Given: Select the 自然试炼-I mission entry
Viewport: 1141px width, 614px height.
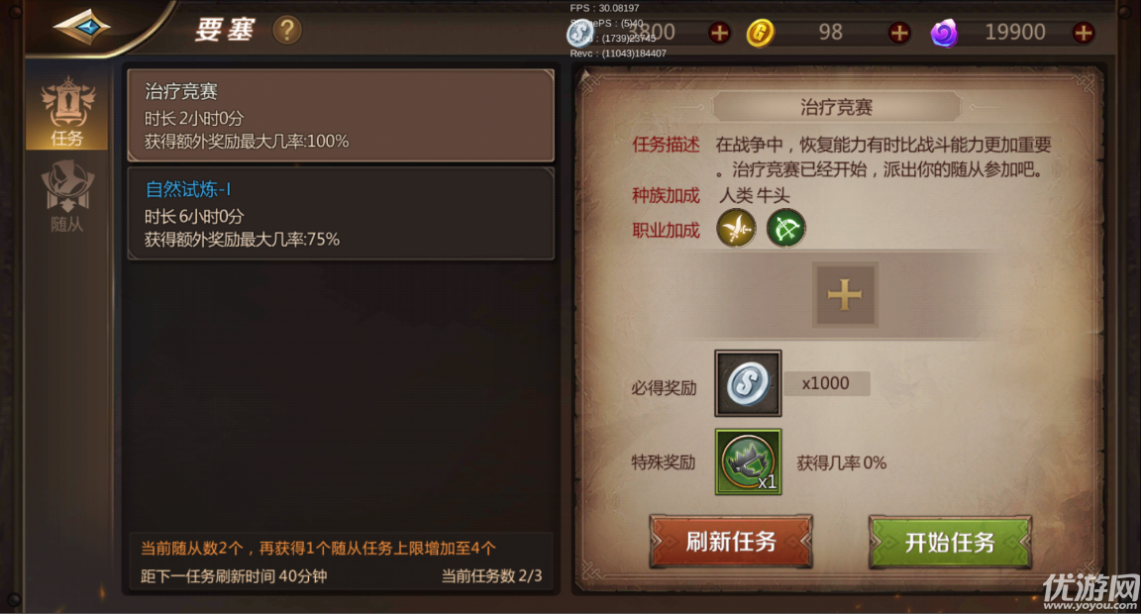Looking at the screenshot, I should point(341,214).
